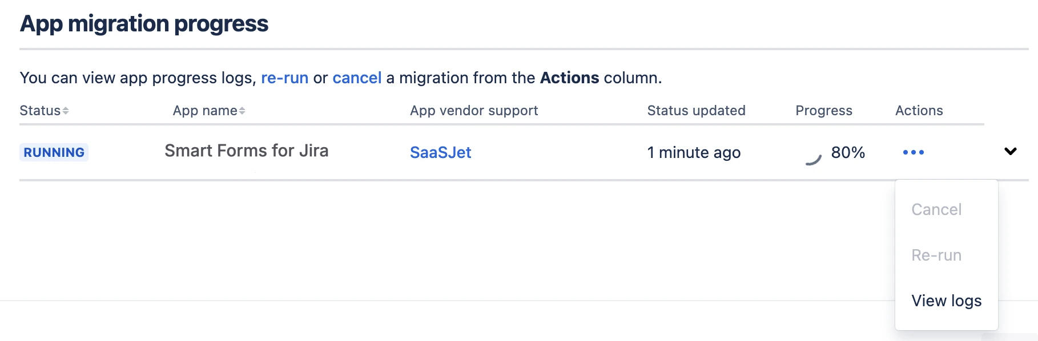Image resolution: width=1038 pixels, height=341 pixels.
Task: Sort by the App name column header
Action: pos(205,111)
